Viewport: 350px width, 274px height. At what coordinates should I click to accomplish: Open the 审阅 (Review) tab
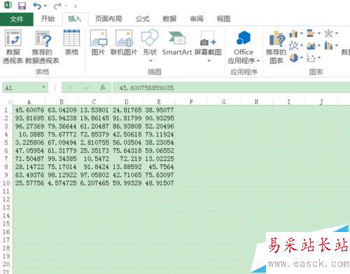click(197, 19)
